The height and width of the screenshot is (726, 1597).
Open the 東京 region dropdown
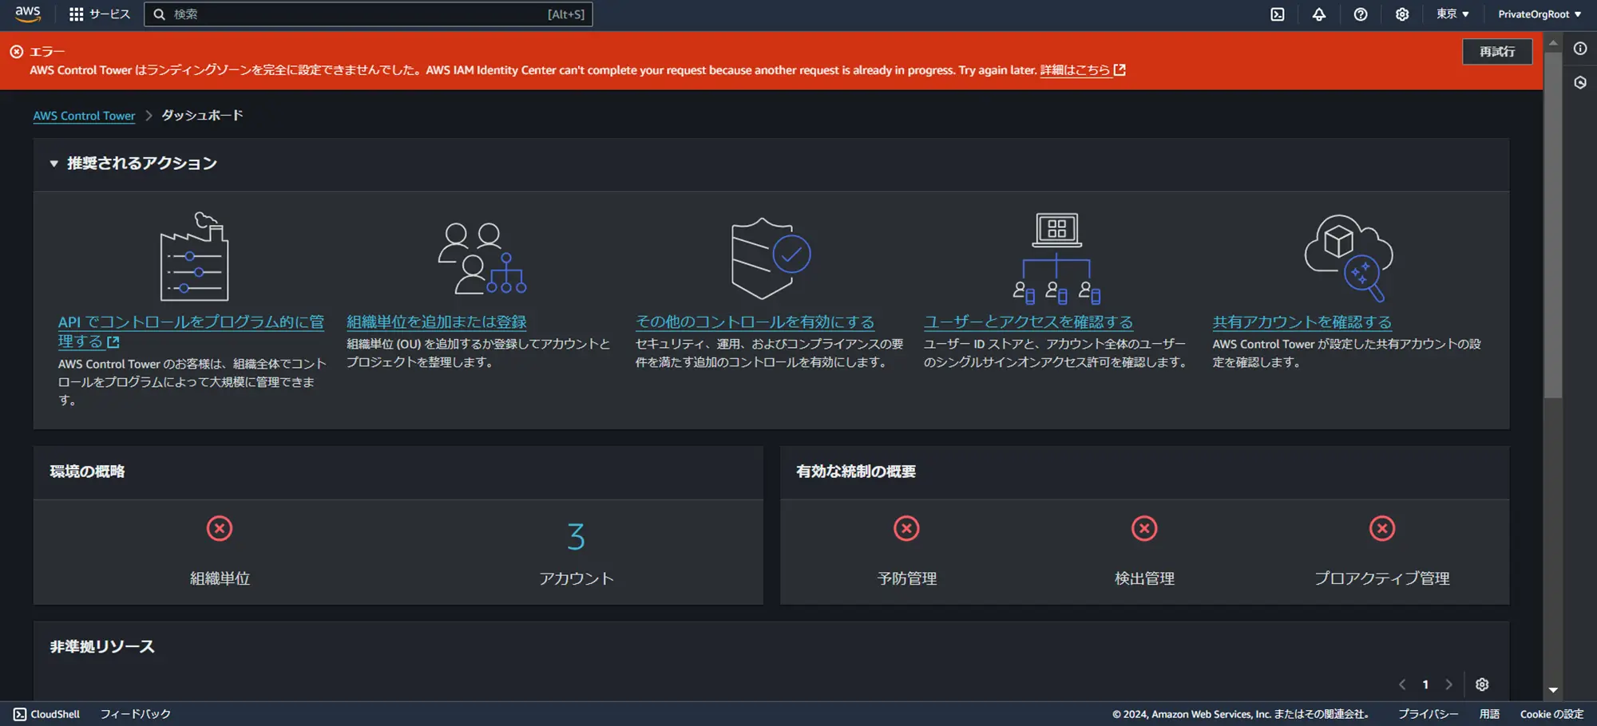point(1452,14)
